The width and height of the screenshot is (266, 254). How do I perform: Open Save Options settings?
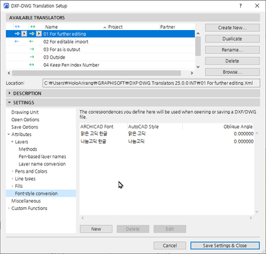point(25,127)
